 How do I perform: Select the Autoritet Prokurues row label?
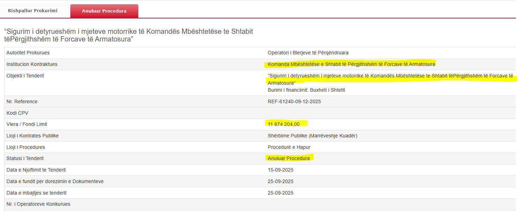click(x=28, y=53)
